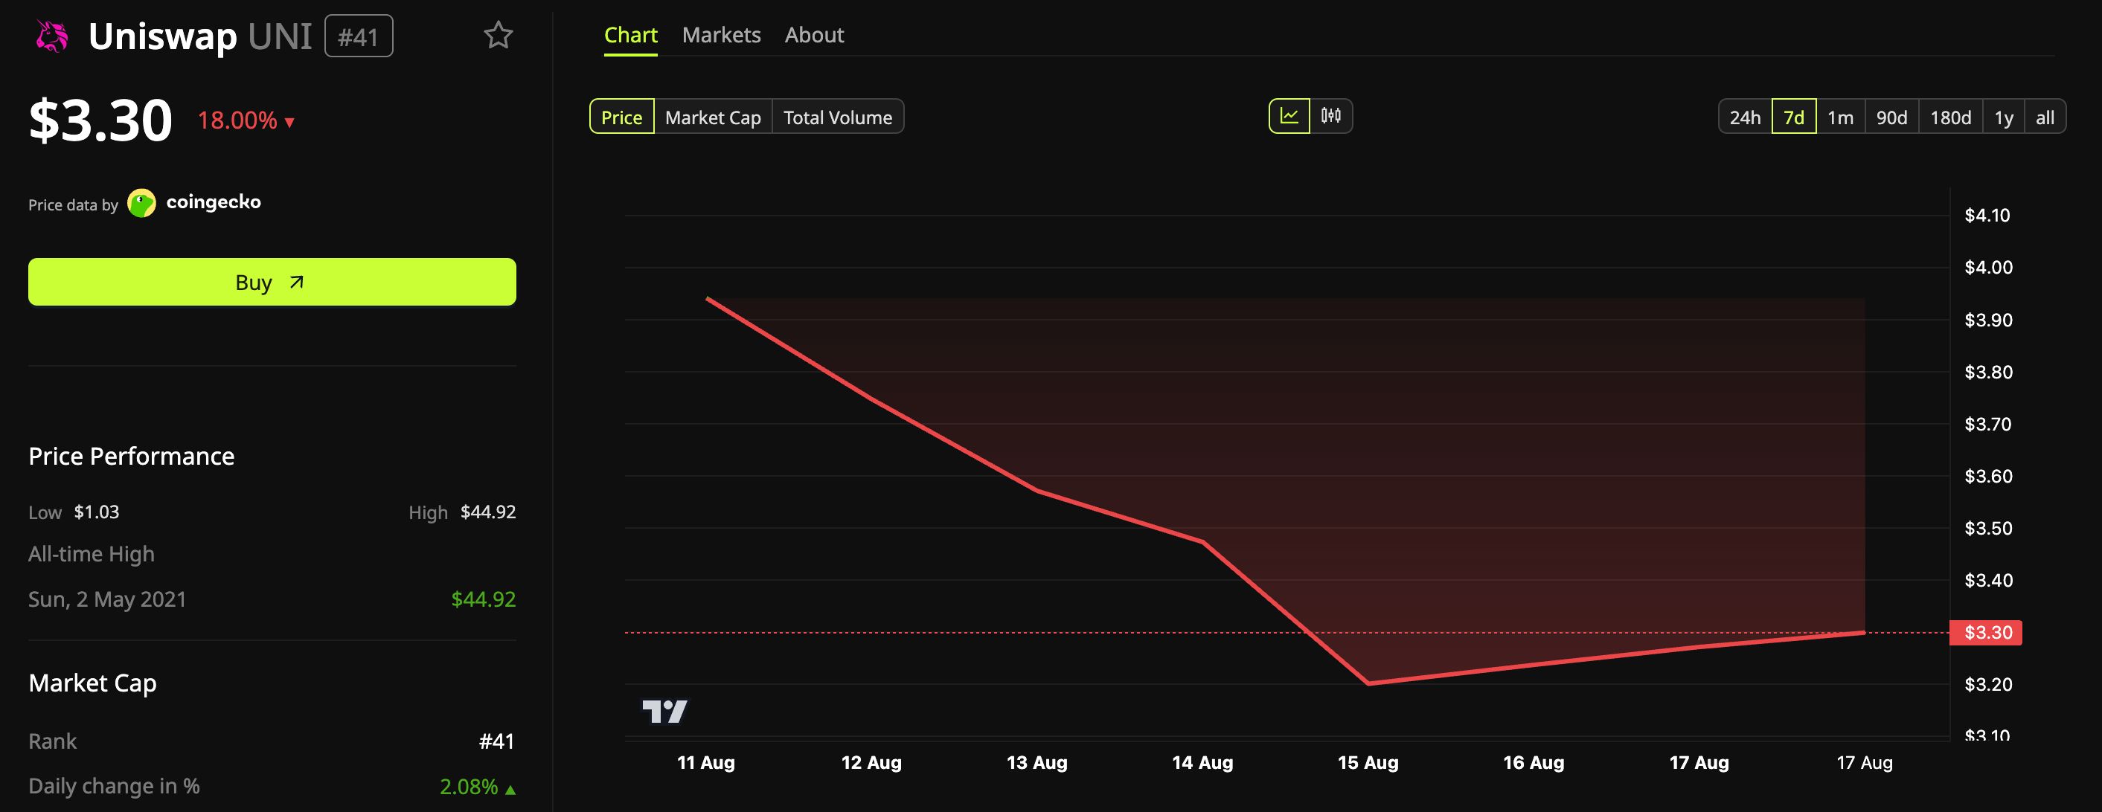This screenshot has height=812, width=2102.
Task: Click the large $3.30 price
Action: [x=100, y=120]
